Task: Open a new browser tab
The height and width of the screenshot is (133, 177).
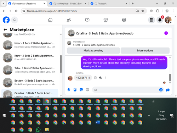Action: pos(133,4)
